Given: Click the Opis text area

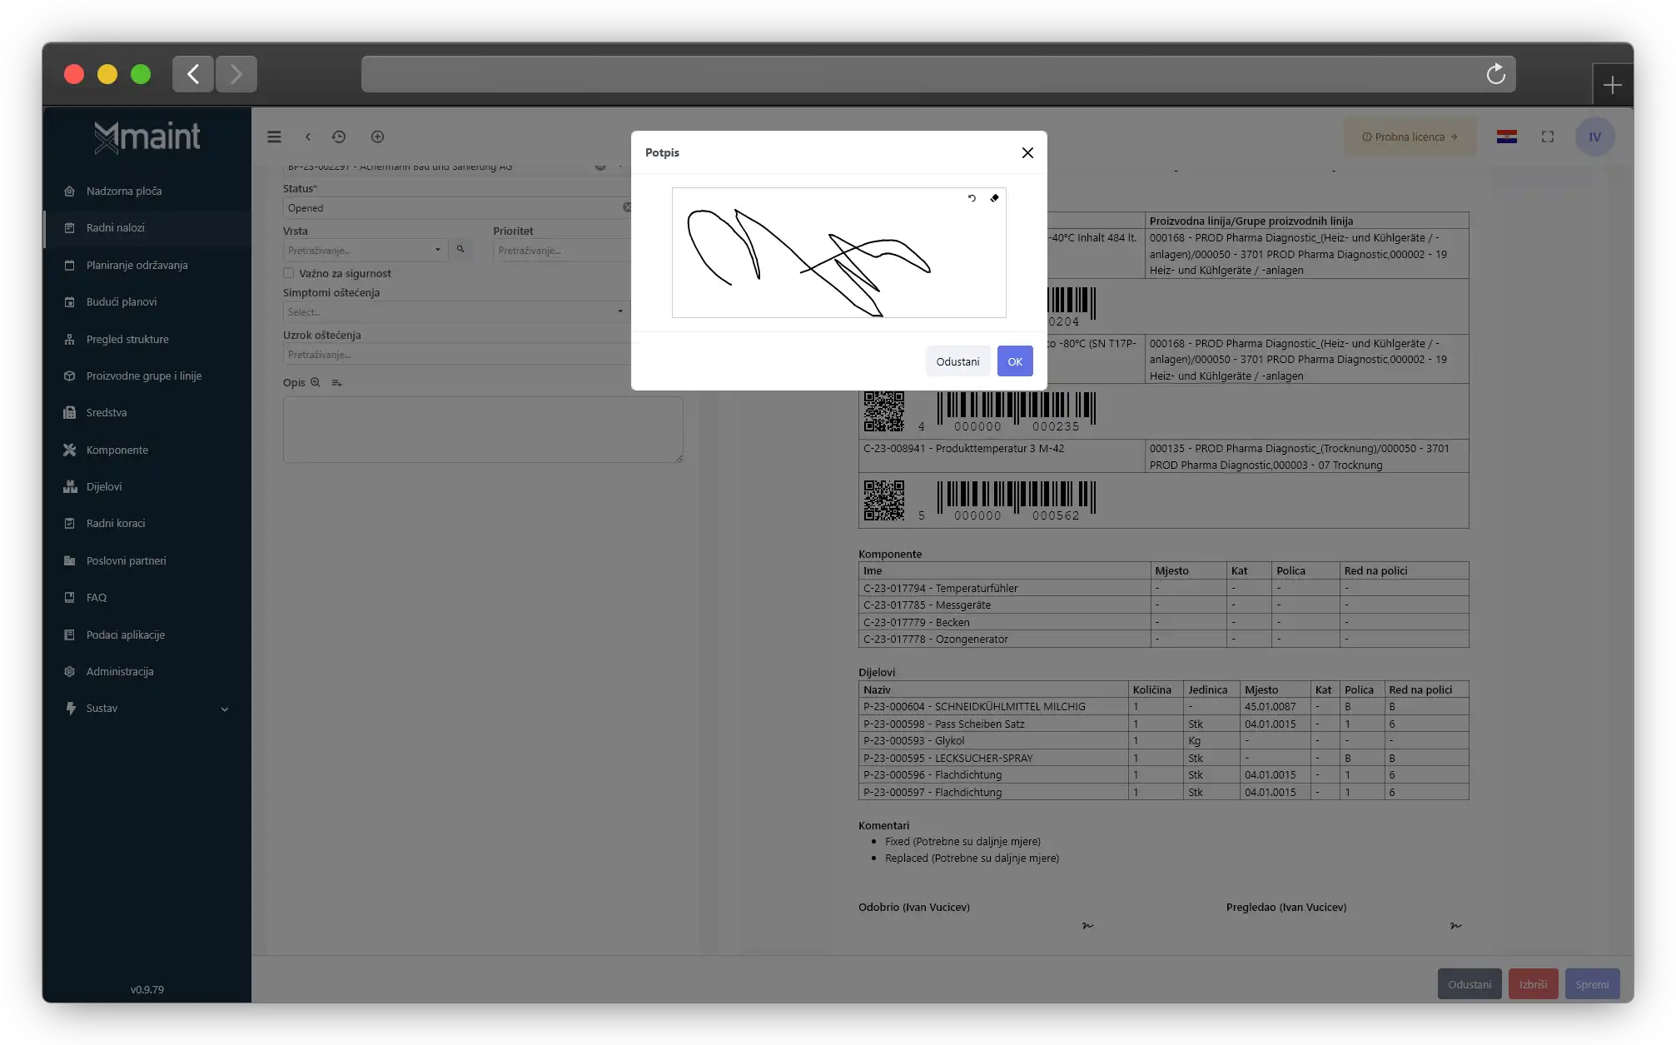Looking at the screenshot, I should [x=483, y=430].
